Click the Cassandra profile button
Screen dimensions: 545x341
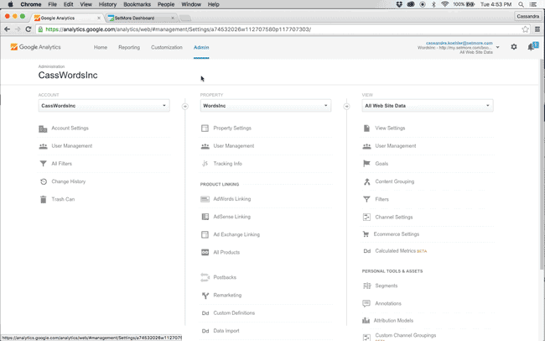(x=528, y=16)
